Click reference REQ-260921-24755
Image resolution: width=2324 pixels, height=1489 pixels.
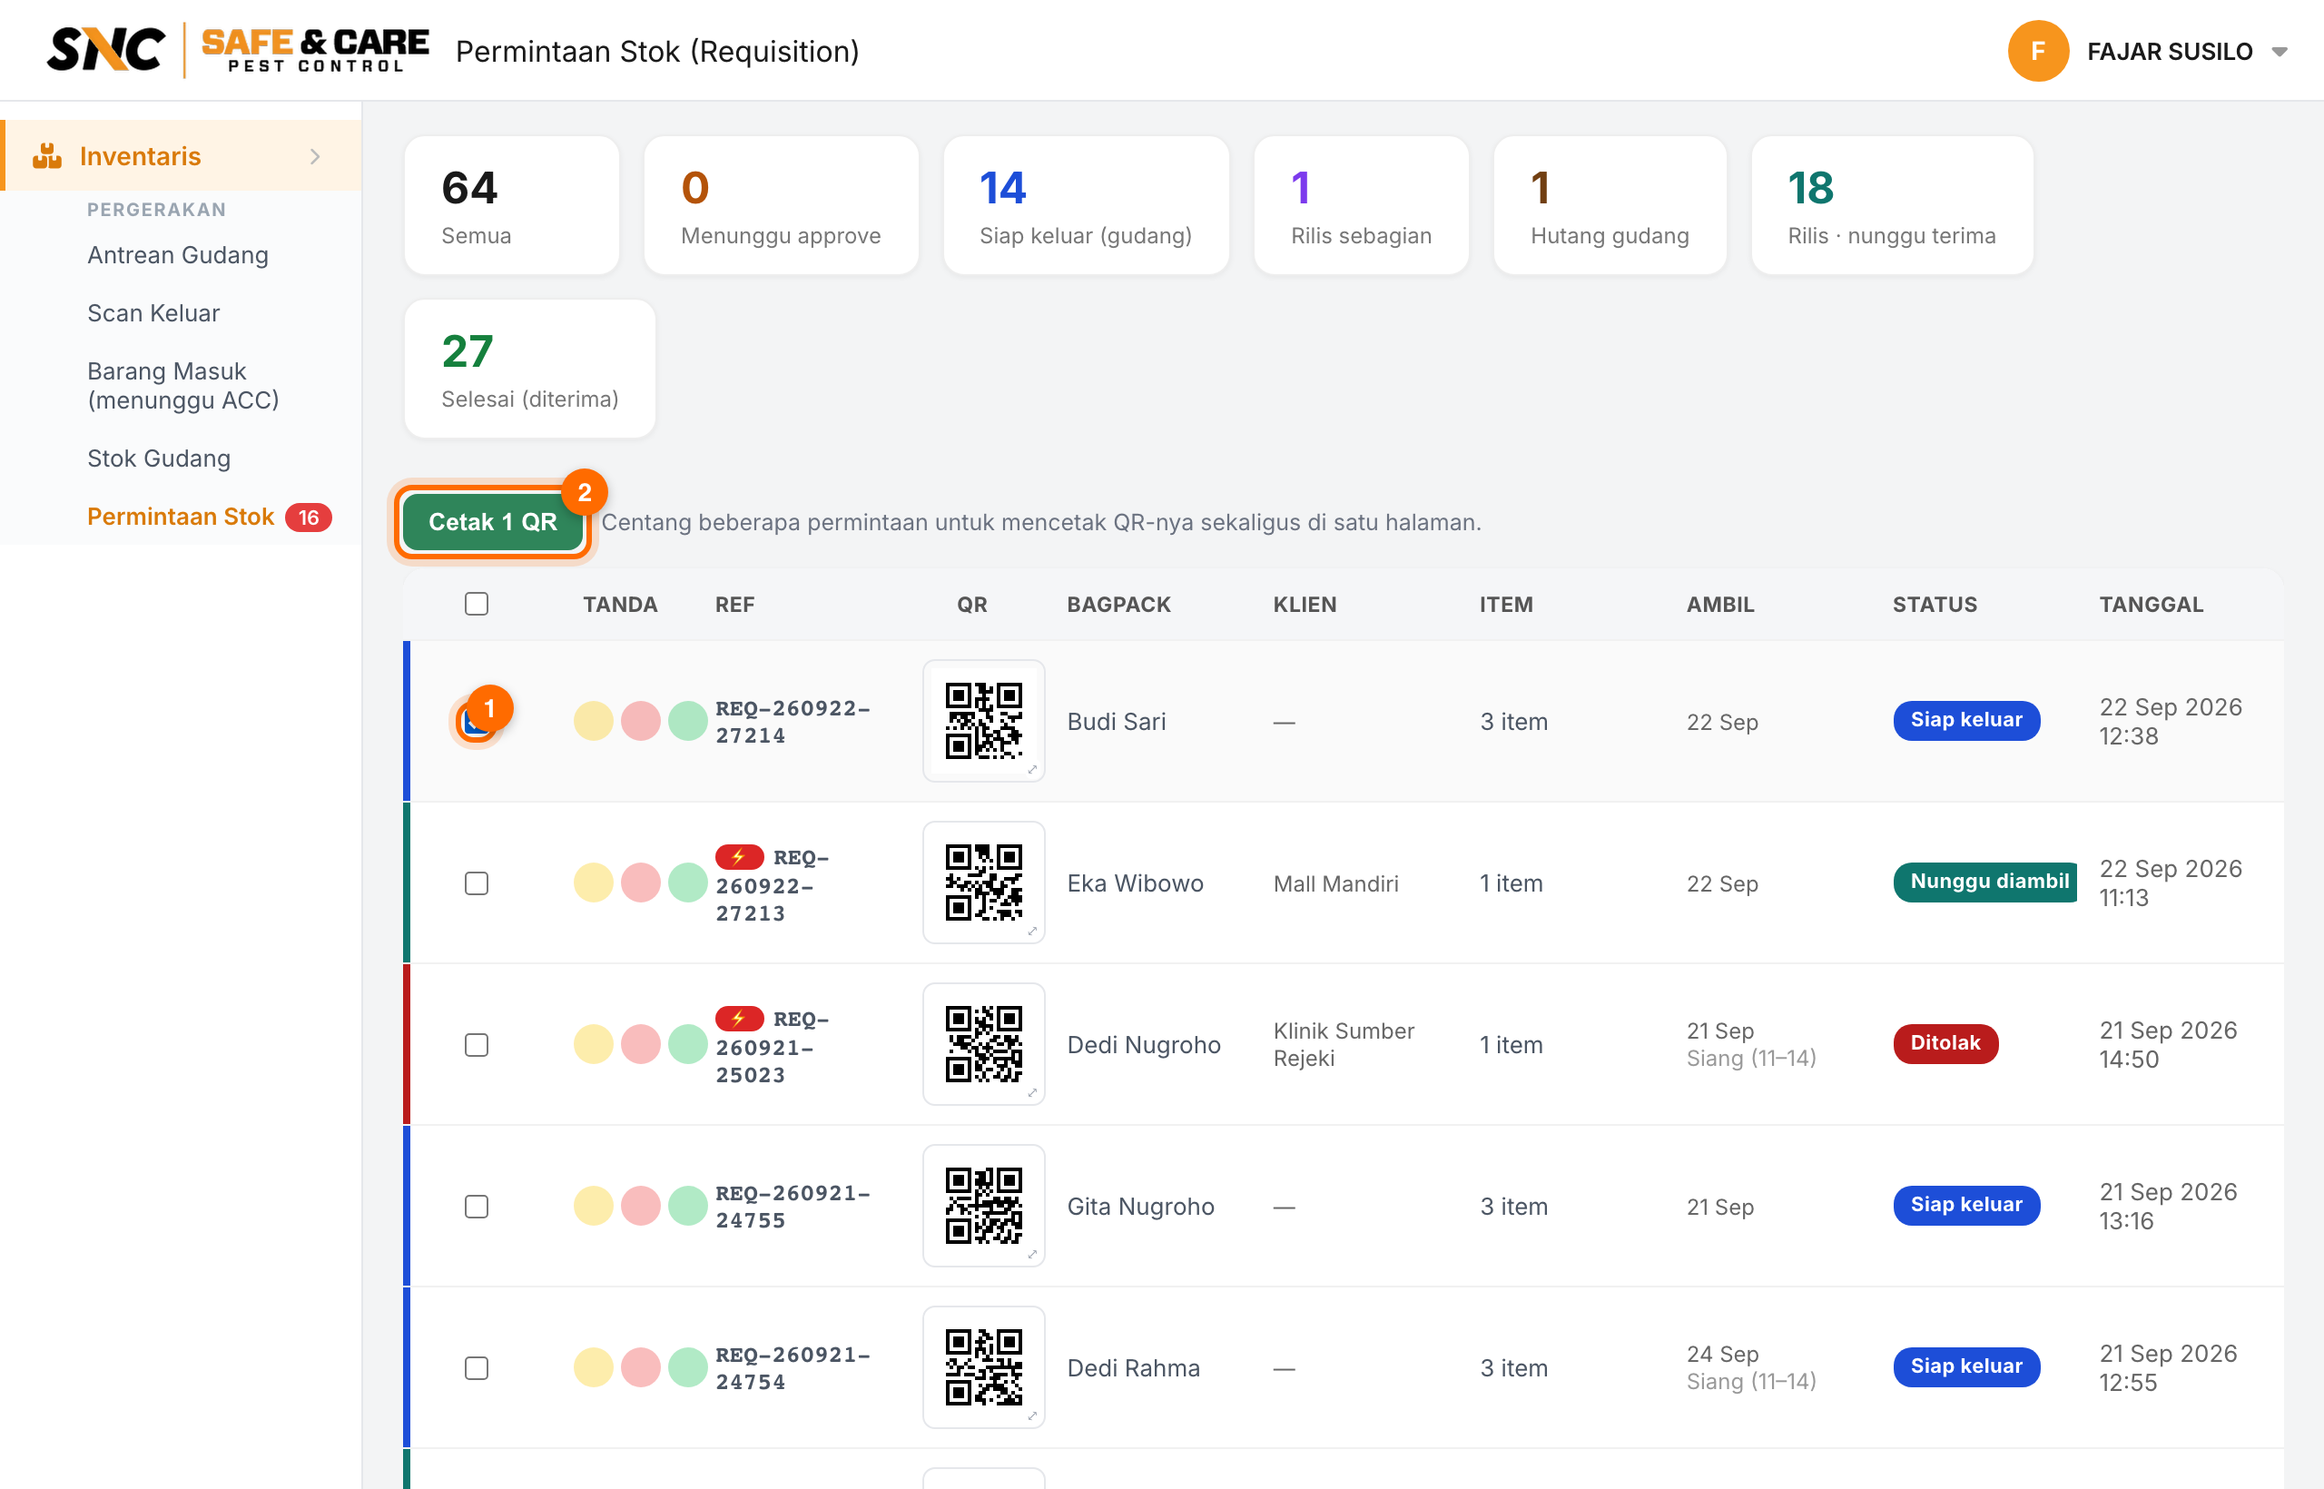793,1207
